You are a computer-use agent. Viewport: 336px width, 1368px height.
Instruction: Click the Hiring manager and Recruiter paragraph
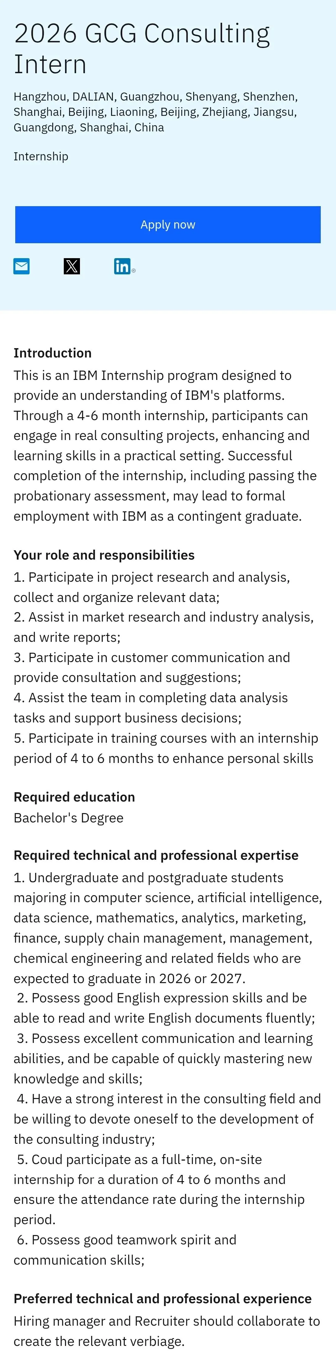(x=167, y=1331)
